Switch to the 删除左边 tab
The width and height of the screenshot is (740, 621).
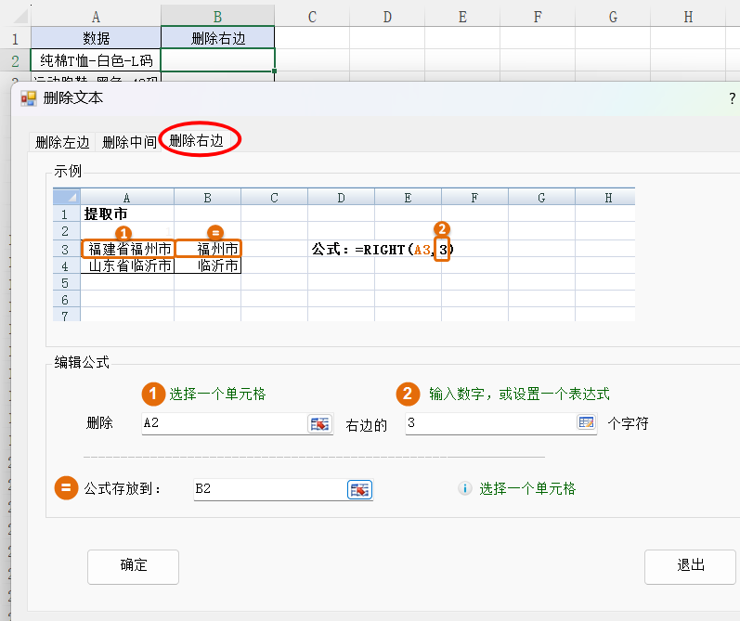62,142
